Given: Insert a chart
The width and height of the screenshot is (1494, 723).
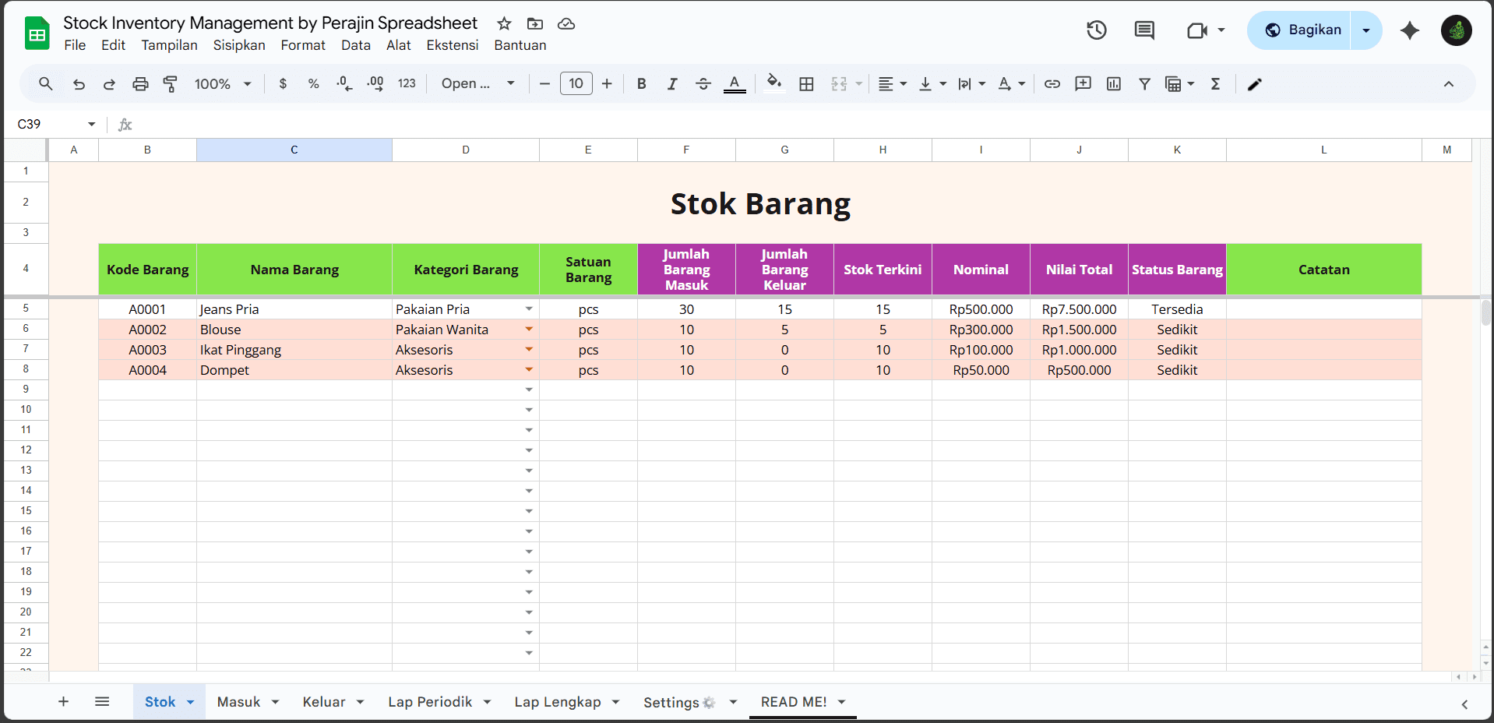Looking at the screenshot, I should [x=1113, y=83].
